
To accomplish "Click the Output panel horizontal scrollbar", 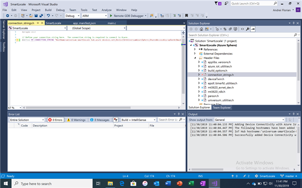I will point(207,170).
